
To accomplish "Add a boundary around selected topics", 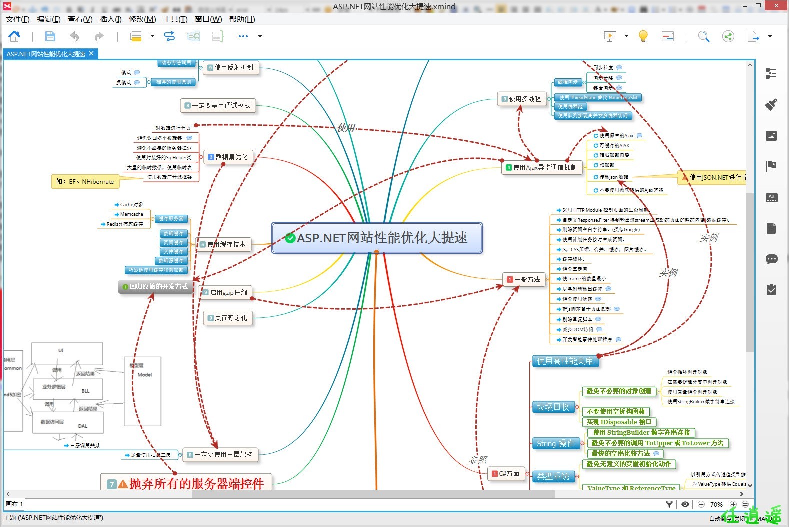I will (193, 36).
